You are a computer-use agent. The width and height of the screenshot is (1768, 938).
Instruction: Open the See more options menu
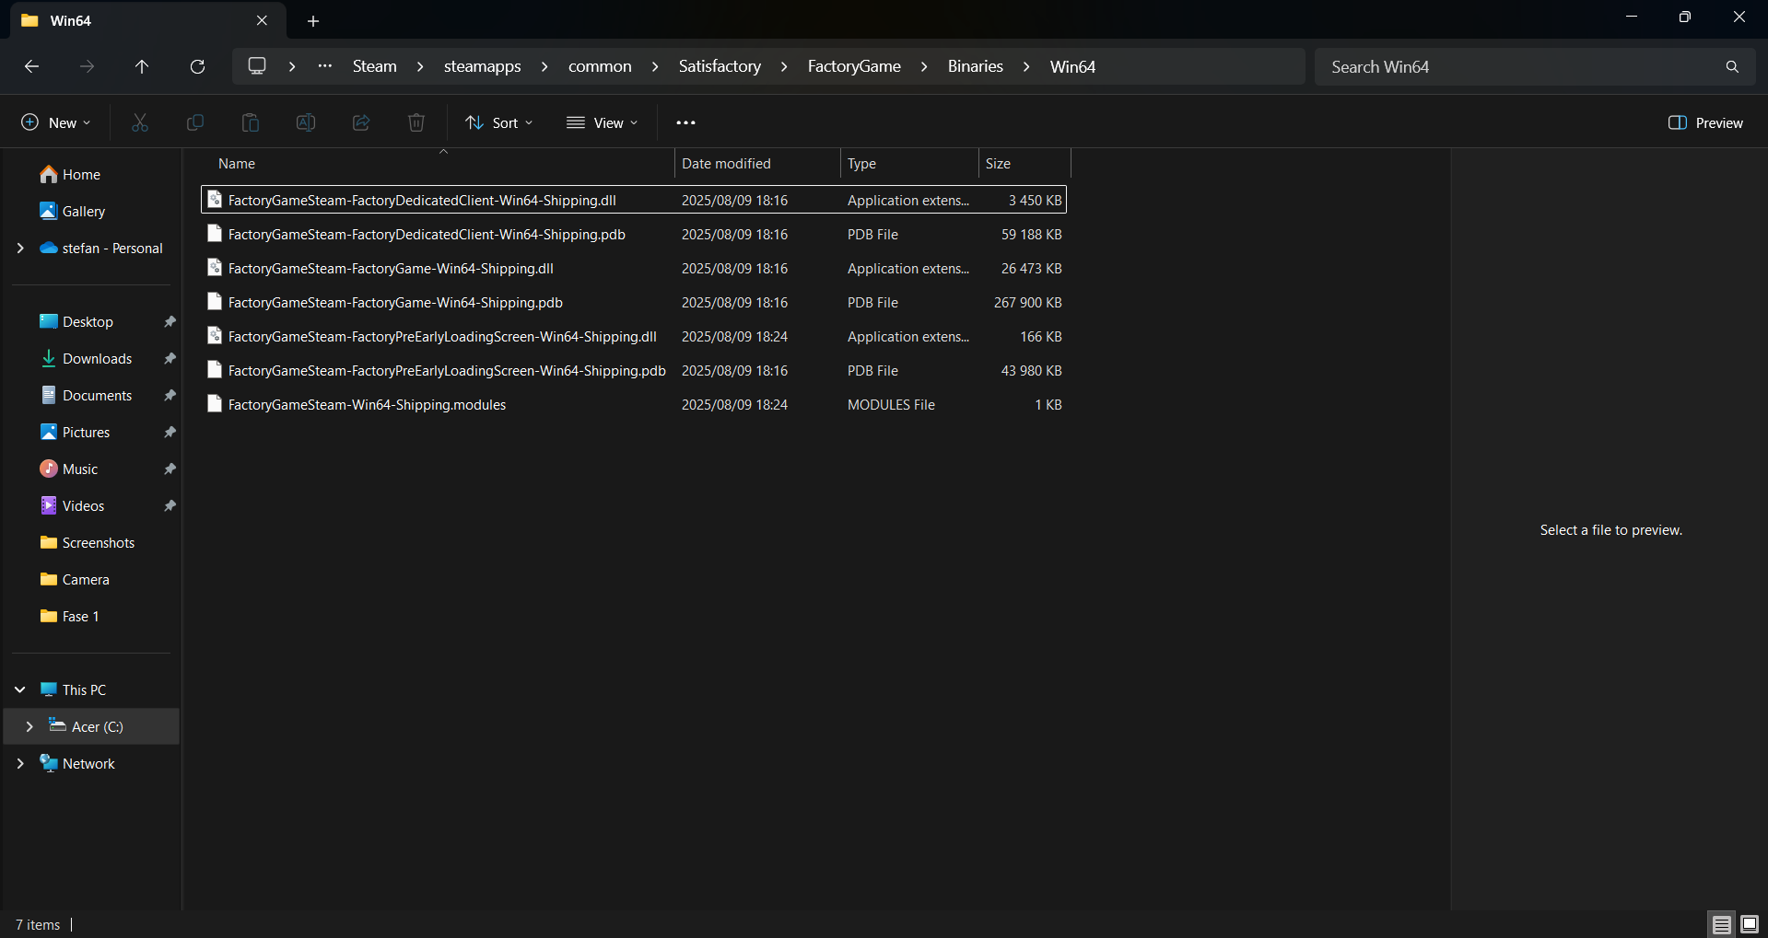point(686,122)
